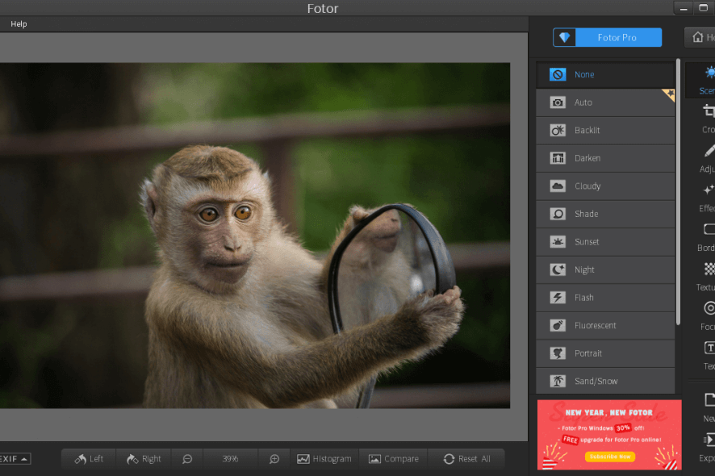Click the New file icon
The height and width of the screenshot is (476, 715).
point(709,408)
